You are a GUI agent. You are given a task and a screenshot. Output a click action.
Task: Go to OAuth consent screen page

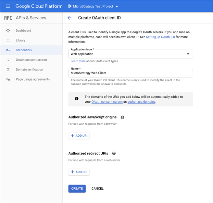pos(31,60)
